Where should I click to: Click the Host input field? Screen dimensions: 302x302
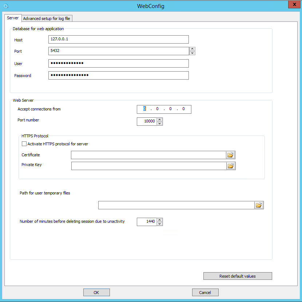click(x=118, y=40)
